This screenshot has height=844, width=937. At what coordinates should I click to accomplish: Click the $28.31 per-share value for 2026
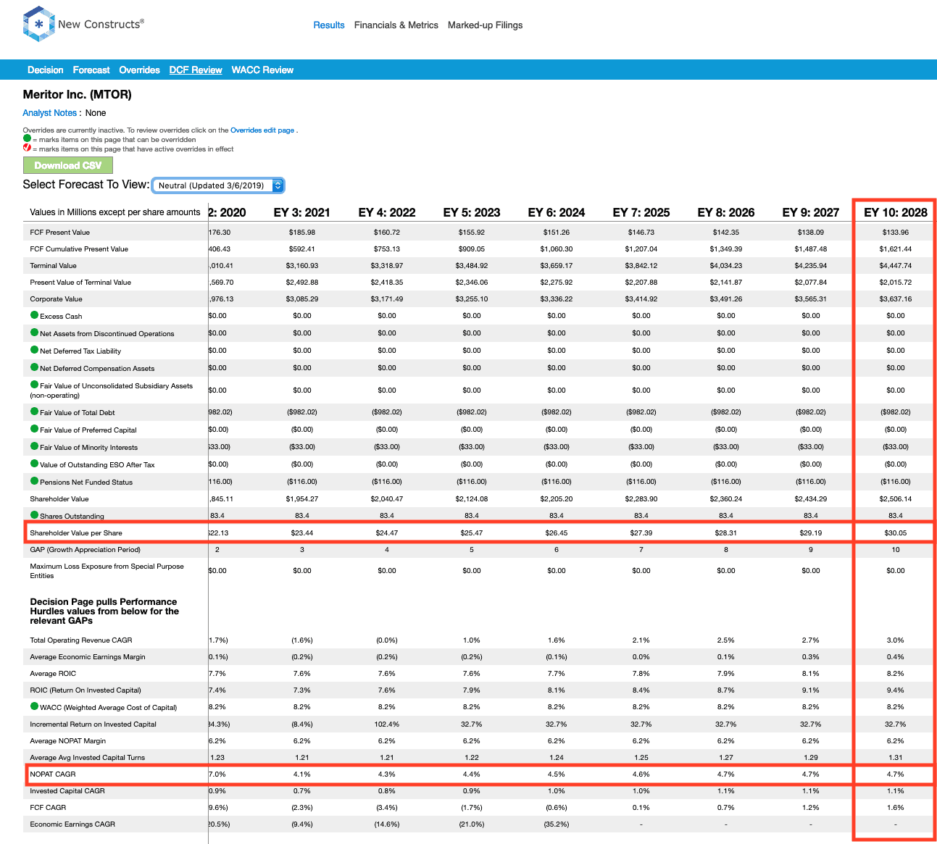click(726, 533)
